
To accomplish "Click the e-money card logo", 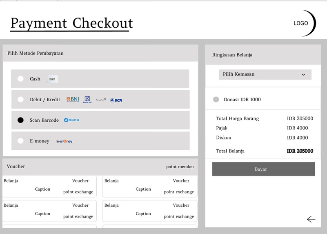I will (64, 141).
